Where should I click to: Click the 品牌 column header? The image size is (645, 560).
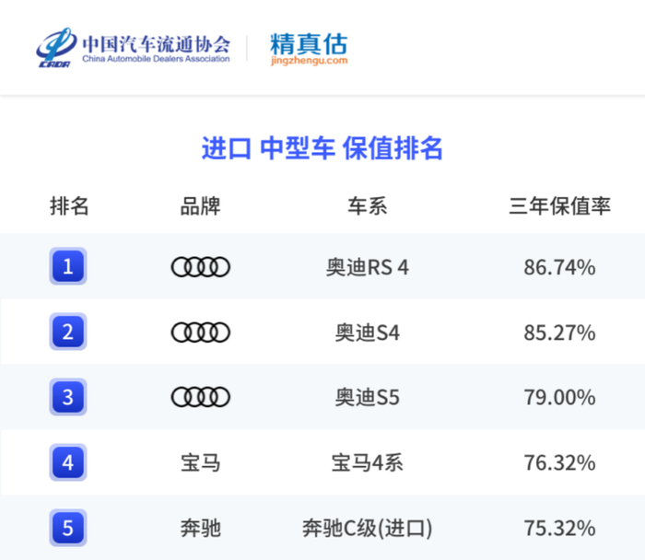[201, 205]
